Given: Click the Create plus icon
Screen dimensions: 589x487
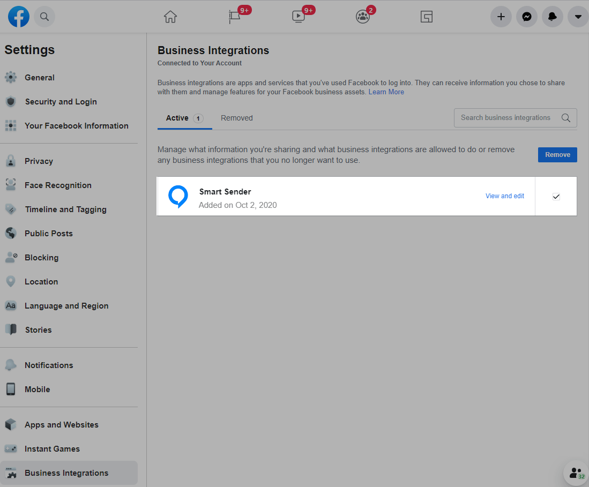Looking at the screenshot, I should (501, 17).
